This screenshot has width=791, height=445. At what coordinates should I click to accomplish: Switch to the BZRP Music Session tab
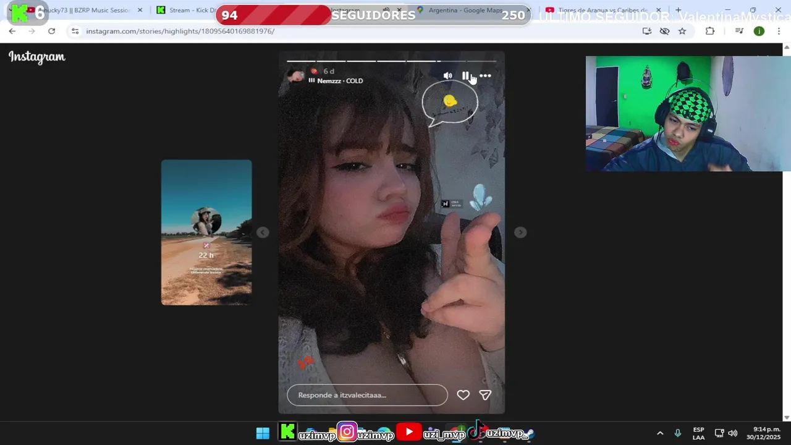(87, 11)
